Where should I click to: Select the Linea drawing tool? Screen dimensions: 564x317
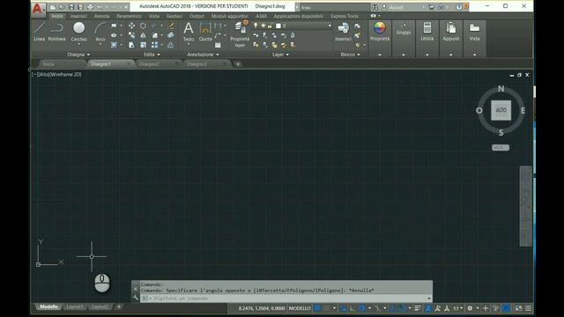pos(39,32)
